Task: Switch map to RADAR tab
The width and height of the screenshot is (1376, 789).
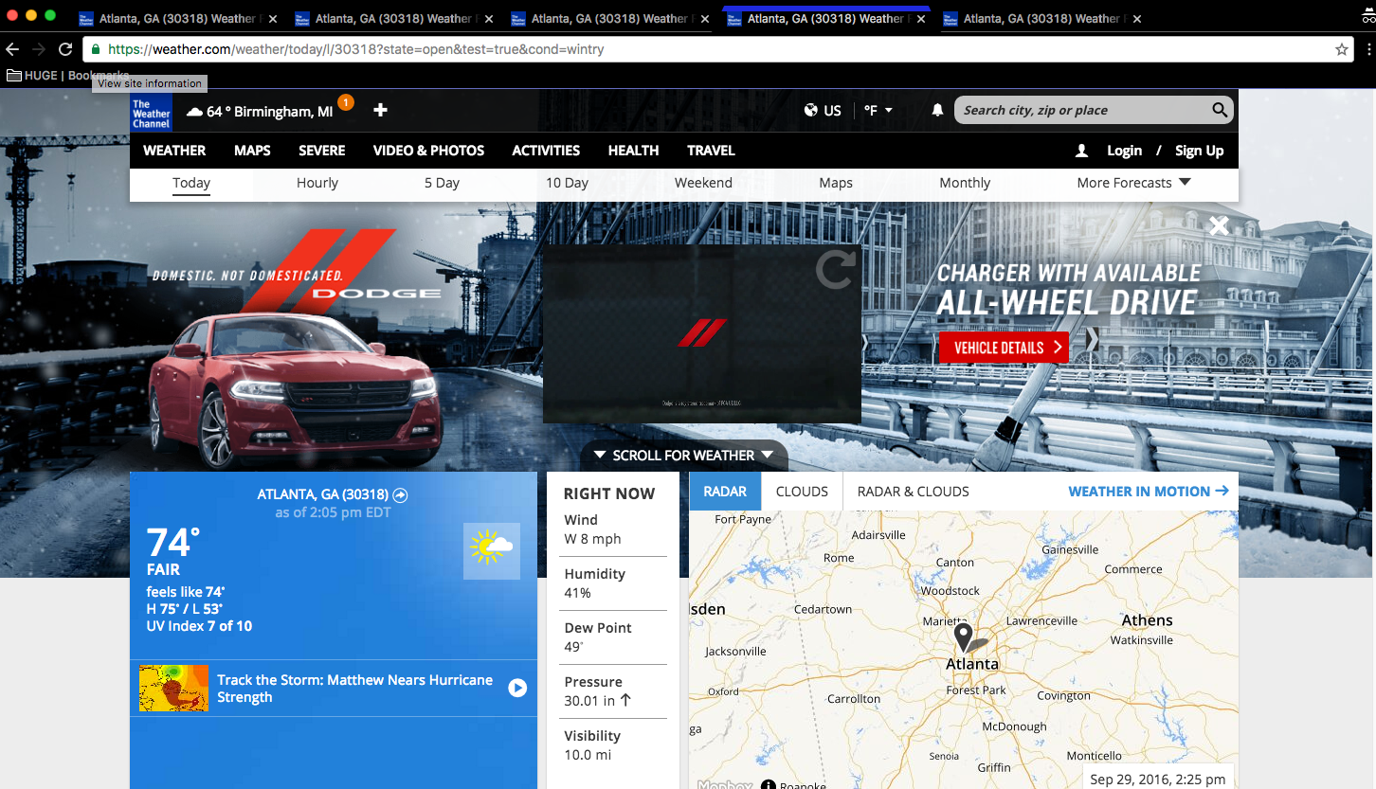Action: tap(725, 492)
